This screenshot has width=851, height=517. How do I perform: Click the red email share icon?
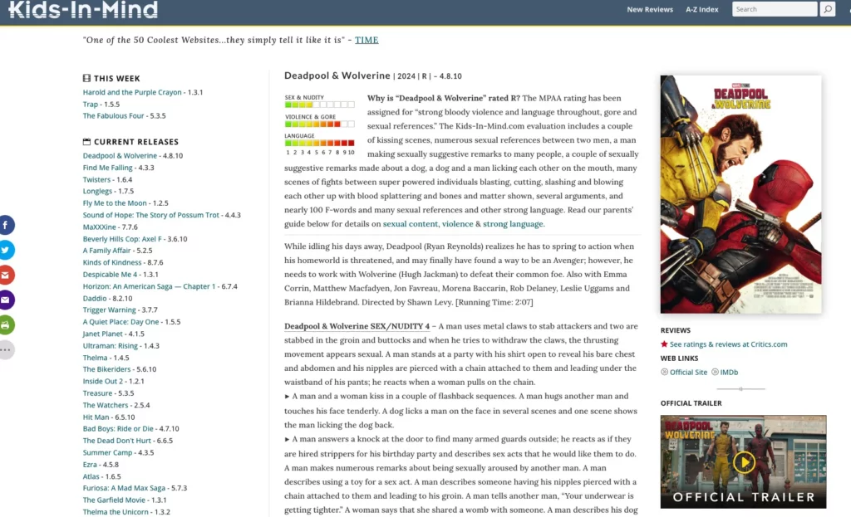(x=6, y=275)
